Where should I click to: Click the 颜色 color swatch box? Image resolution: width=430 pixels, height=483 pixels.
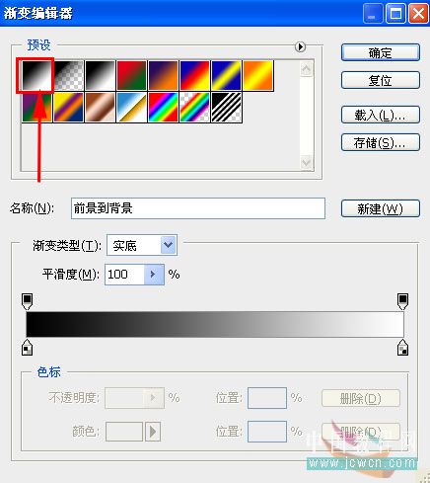tap(124, 432)
